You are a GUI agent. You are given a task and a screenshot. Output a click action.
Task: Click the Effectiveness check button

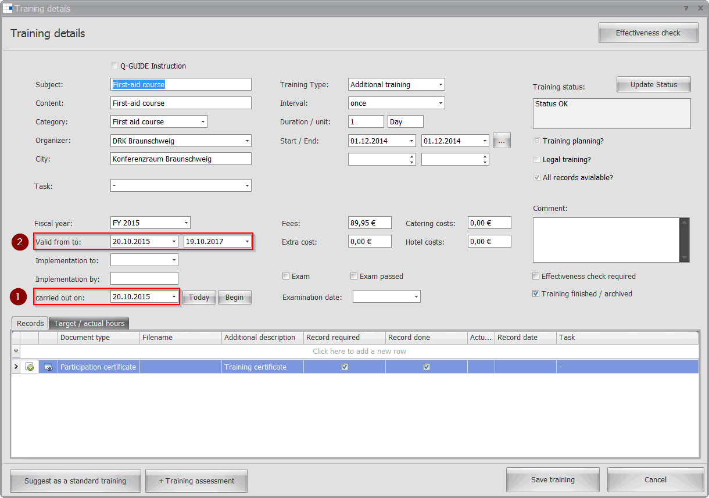[648, 33]
